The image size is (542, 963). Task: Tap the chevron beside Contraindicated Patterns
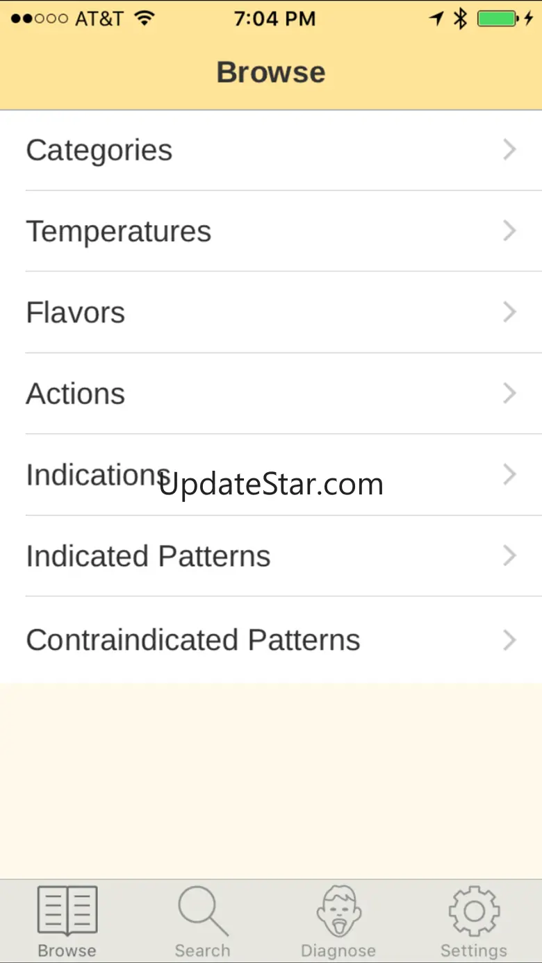coord(510,639)
